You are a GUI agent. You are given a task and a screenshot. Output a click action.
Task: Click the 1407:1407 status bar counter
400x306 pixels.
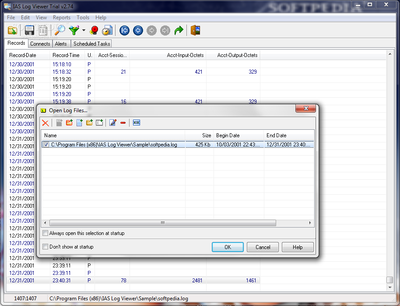click(25, 299)
